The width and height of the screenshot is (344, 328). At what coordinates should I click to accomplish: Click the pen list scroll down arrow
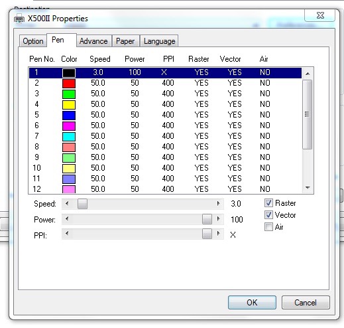tap(308, 188)
